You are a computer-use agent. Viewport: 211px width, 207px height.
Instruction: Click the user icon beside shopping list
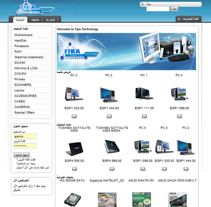point(179,19)
